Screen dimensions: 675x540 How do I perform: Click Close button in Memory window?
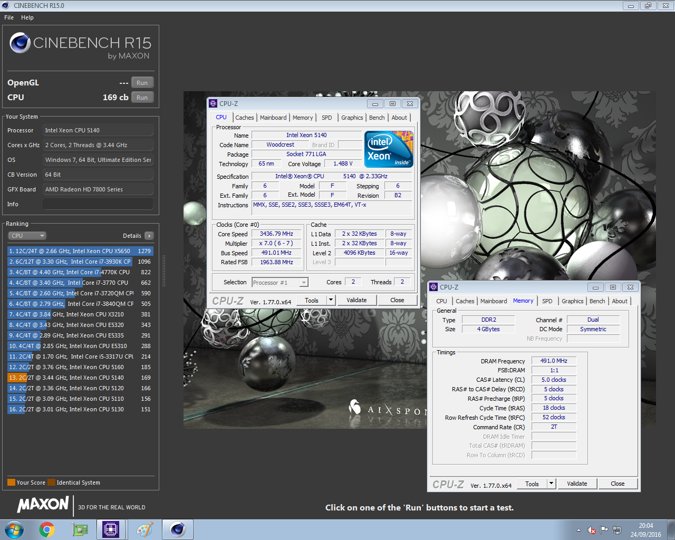coord(618,484)
